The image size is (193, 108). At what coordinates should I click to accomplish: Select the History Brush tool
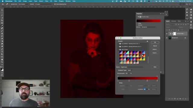pos(2,36)
